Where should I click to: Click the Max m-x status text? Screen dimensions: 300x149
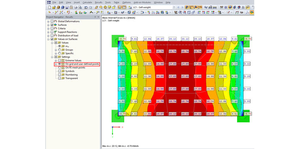pyautogui.click(x=120, y=146)
